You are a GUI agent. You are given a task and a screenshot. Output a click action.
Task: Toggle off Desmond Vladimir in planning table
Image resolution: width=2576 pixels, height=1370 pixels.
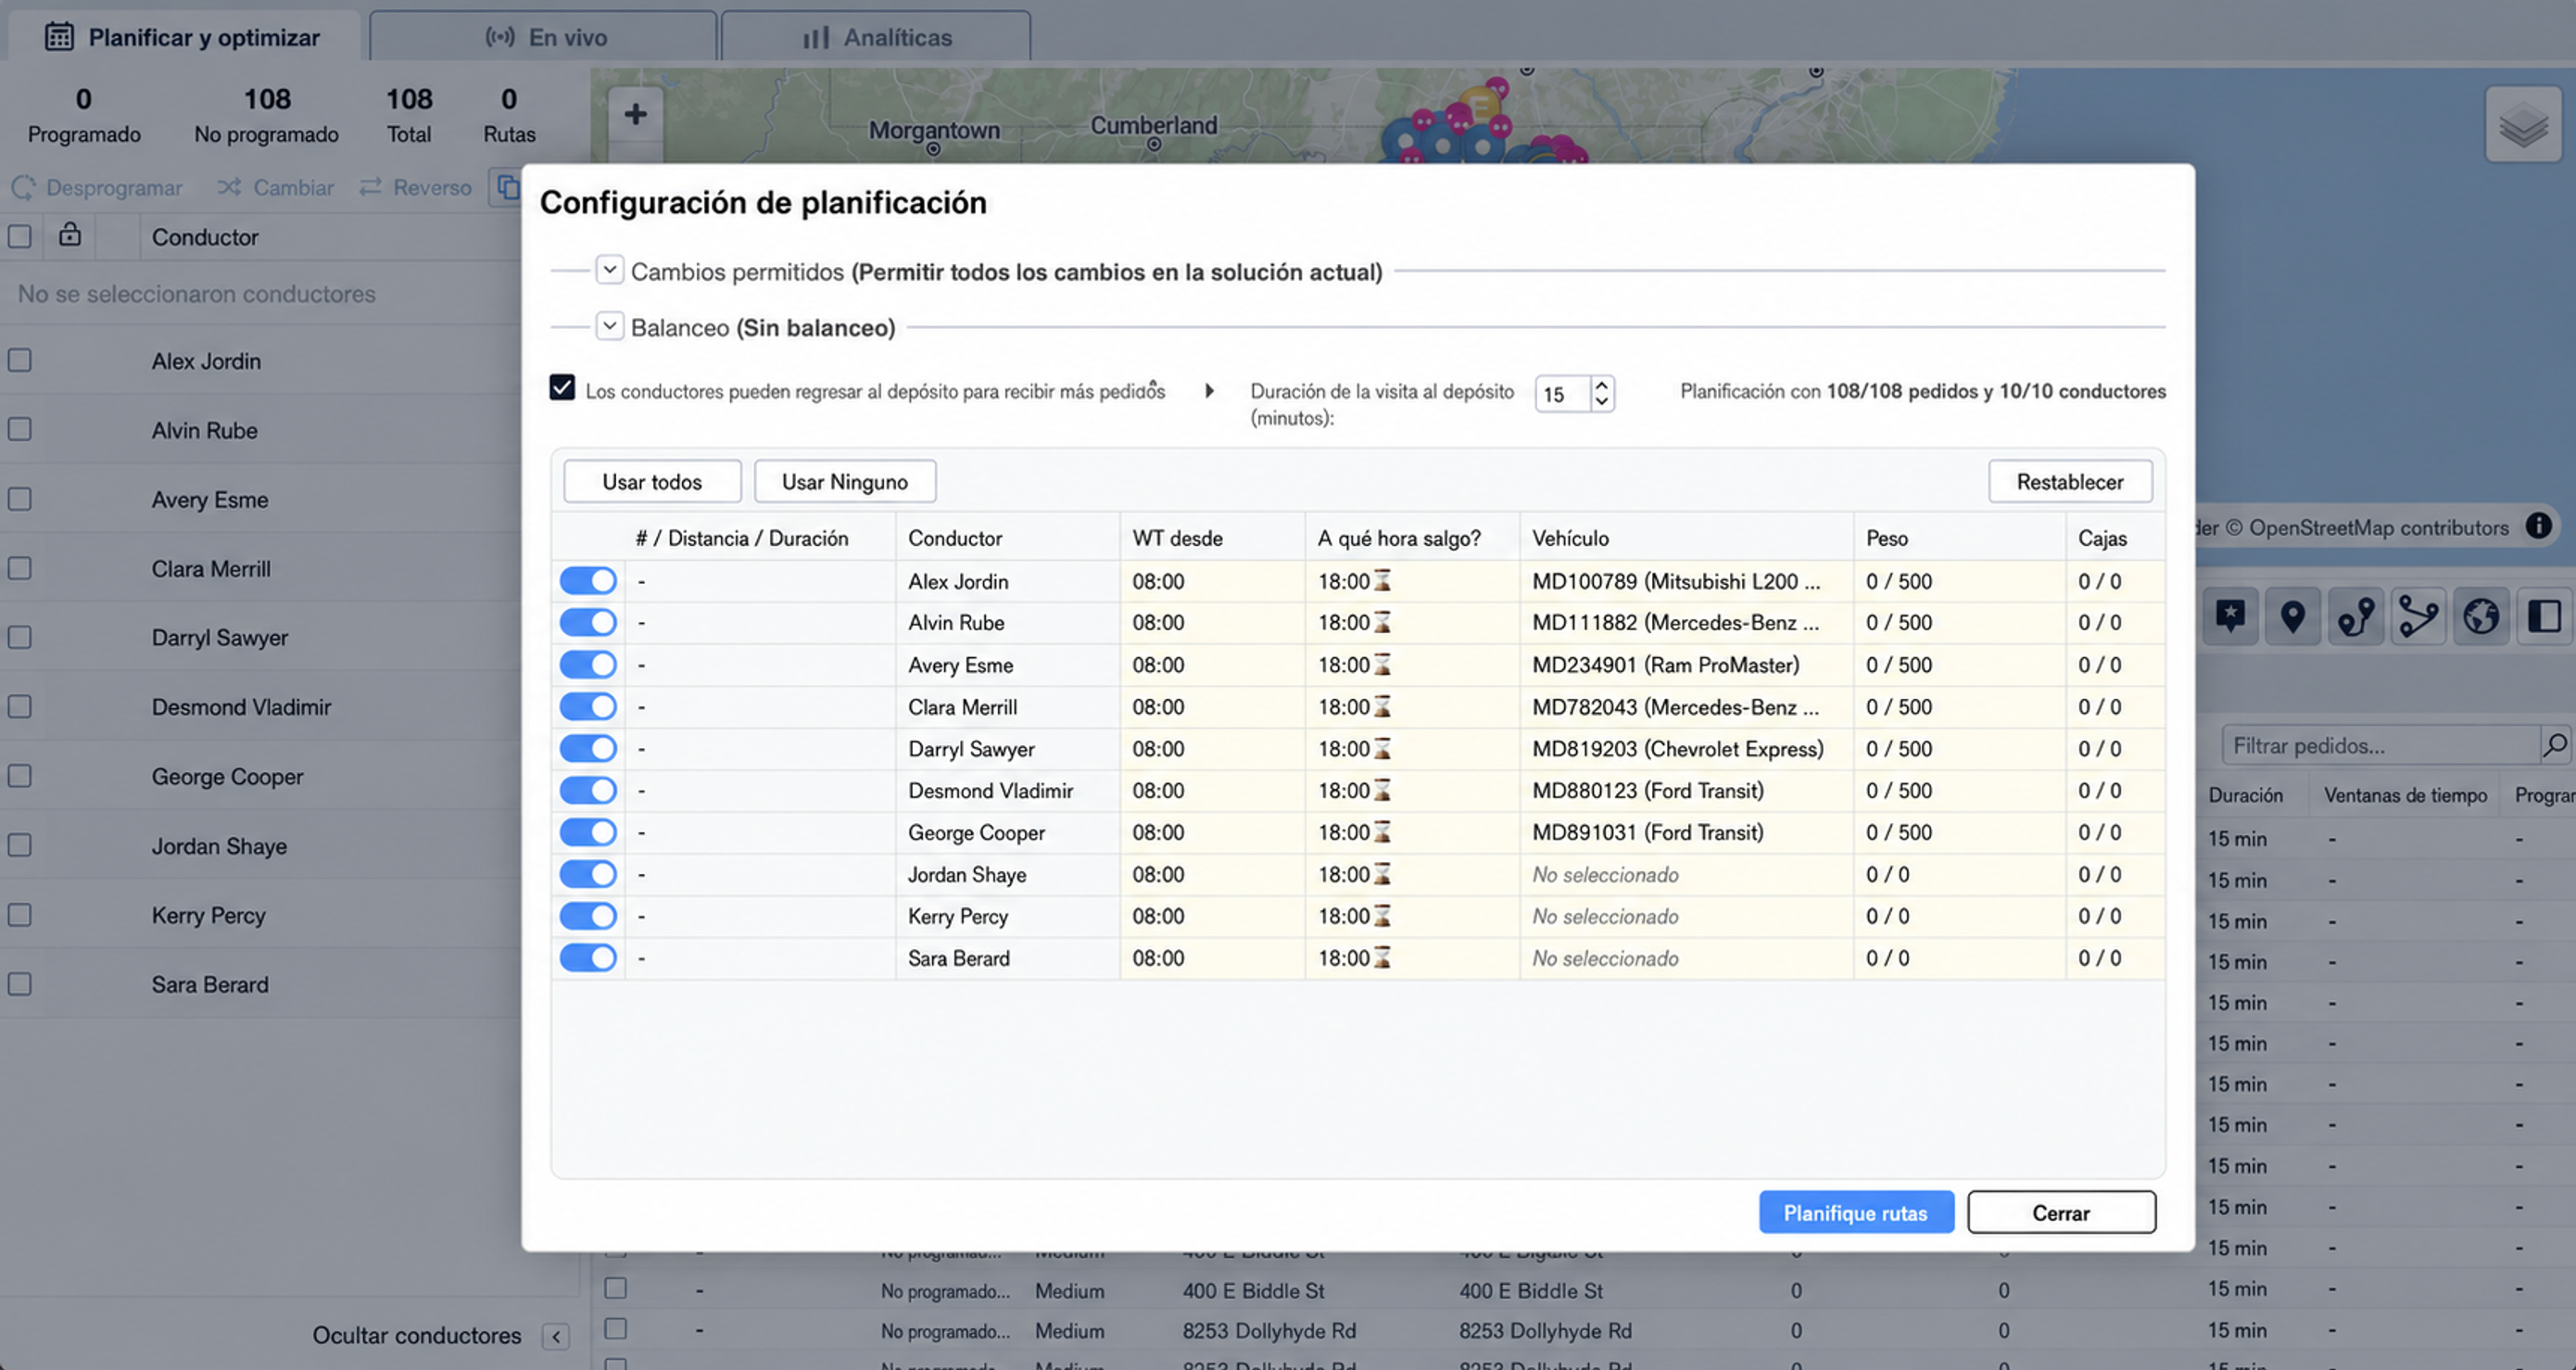tap(588, 790)
